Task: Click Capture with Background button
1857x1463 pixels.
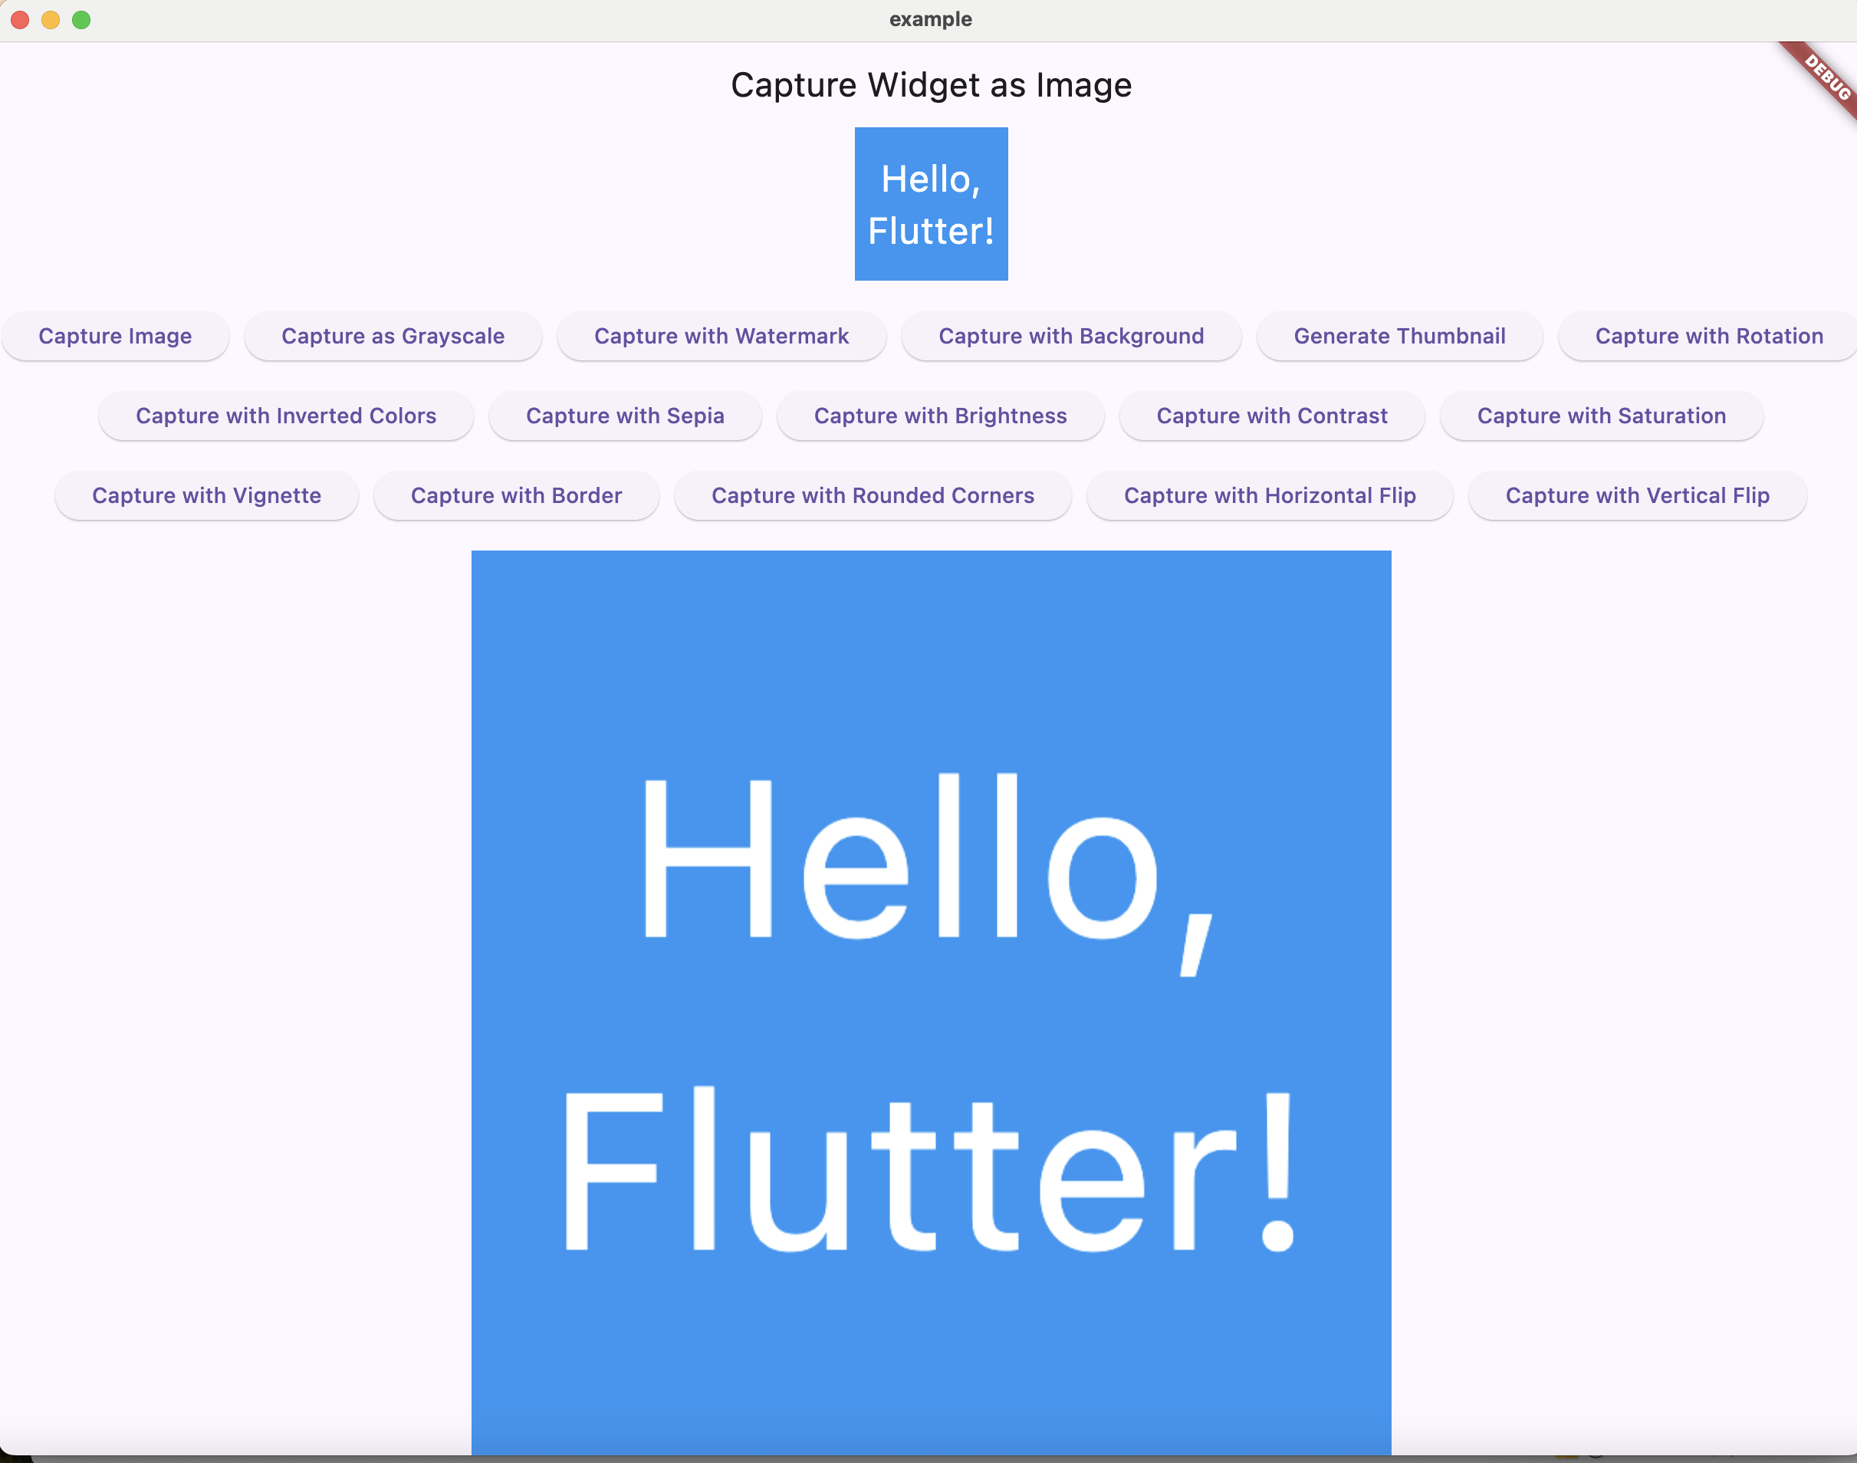Action: [x=1070, y=336]
